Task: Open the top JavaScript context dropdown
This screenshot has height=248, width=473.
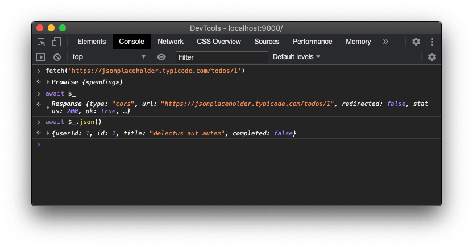Action: 109,57
